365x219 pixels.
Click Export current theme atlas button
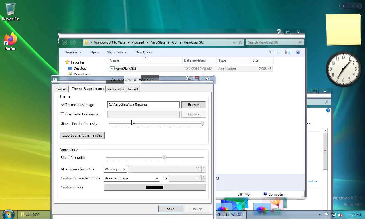pos(82,135)
